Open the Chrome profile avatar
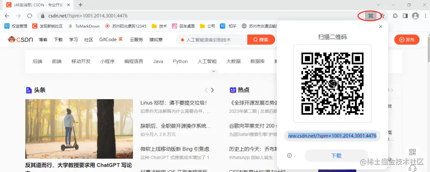 pyautogui.click(x=415, y=16)
